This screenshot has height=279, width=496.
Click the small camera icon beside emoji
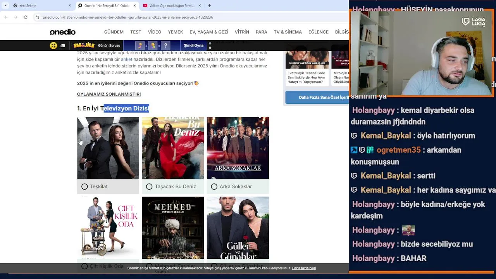[63, 46]
